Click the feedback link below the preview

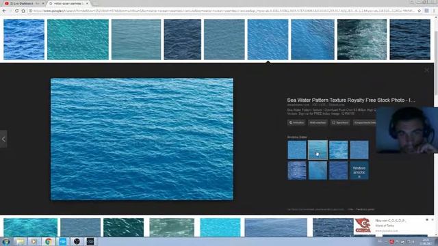(365, 209)
